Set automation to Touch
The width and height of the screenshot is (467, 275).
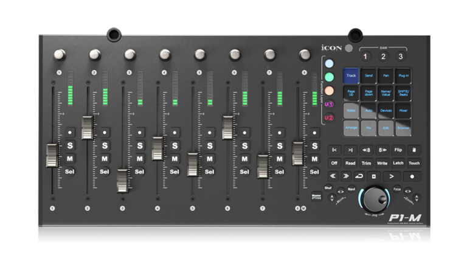click(x=414, y=163)
